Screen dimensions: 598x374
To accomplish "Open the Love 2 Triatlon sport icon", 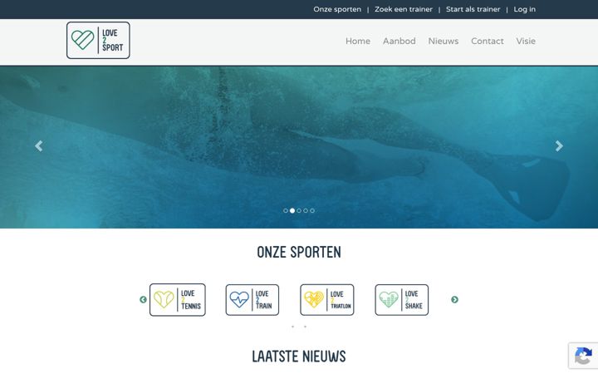I will (327, 299).
